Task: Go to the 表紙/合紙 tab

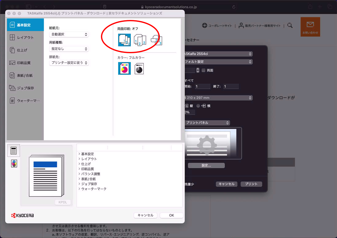Action: click(x=25, y=75)
